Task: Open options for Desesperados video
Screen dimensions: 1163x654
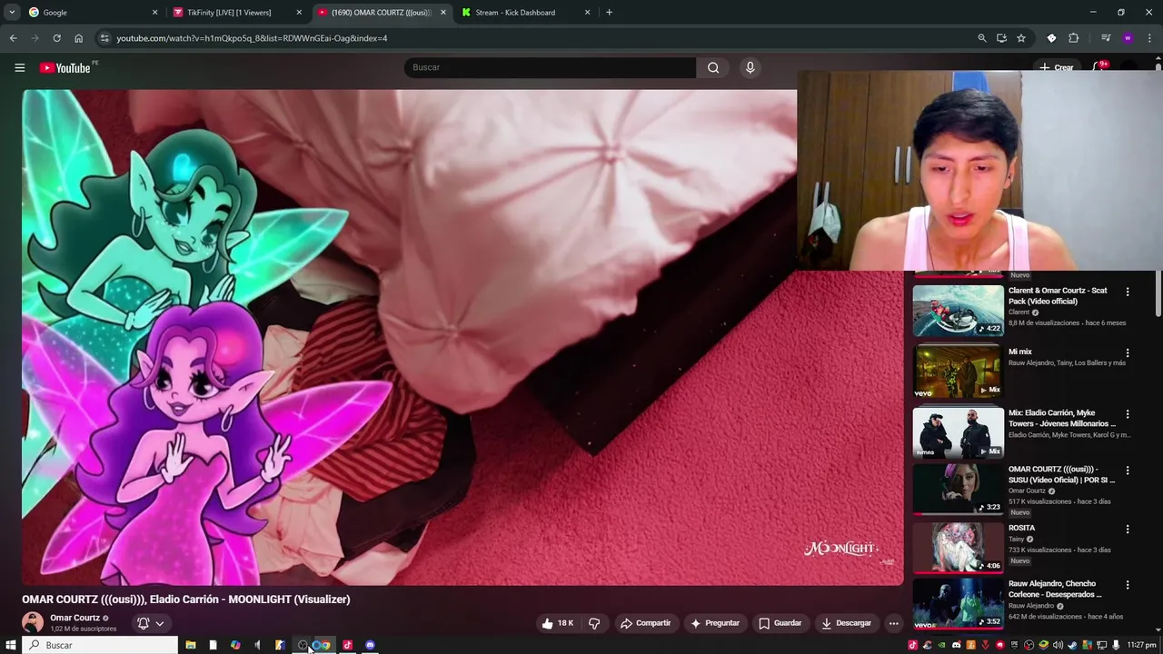Action: 1128,585
